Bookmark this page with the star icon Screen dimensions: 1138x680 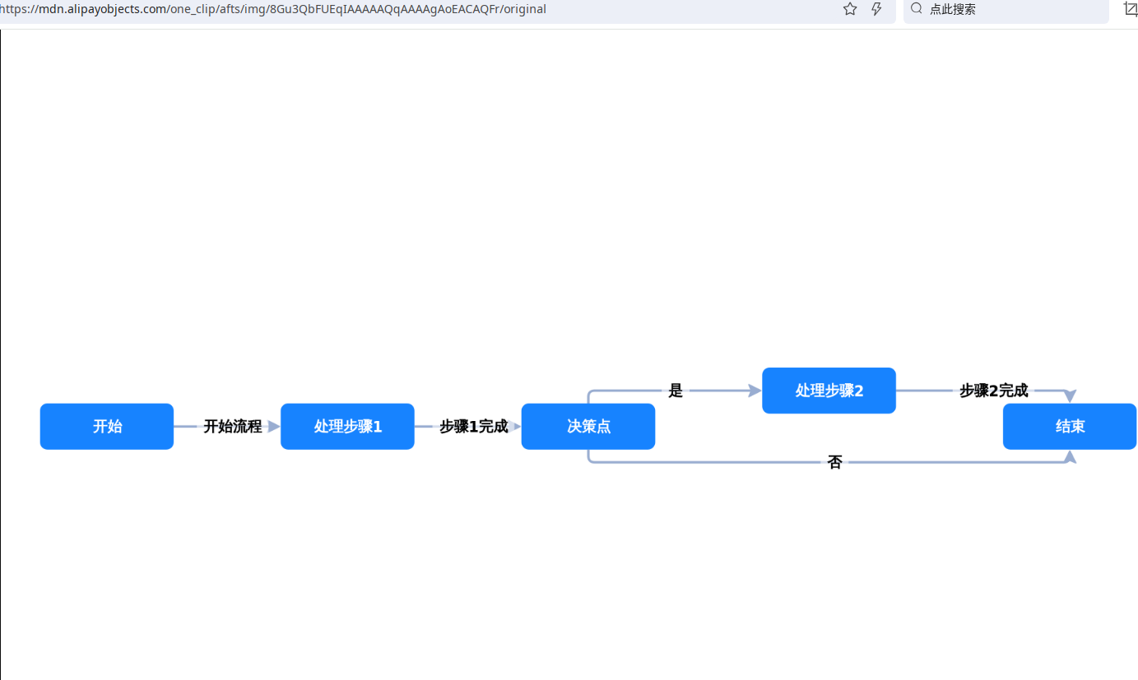pos(850,9)
